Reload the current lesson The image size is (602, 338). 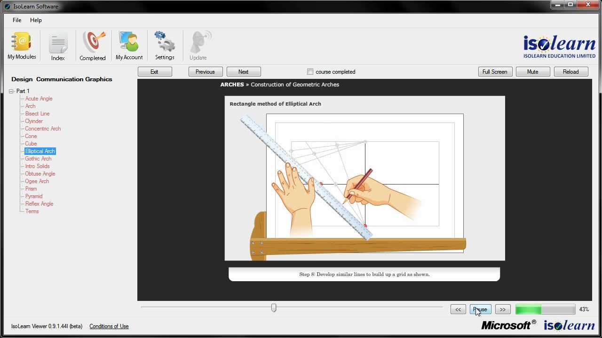pyautogui.click(x=571, y=72)
